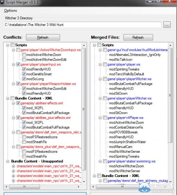Collapse the Merged Files Scripts node
Viewport: 177px width, 195px height.
point(95,45)
